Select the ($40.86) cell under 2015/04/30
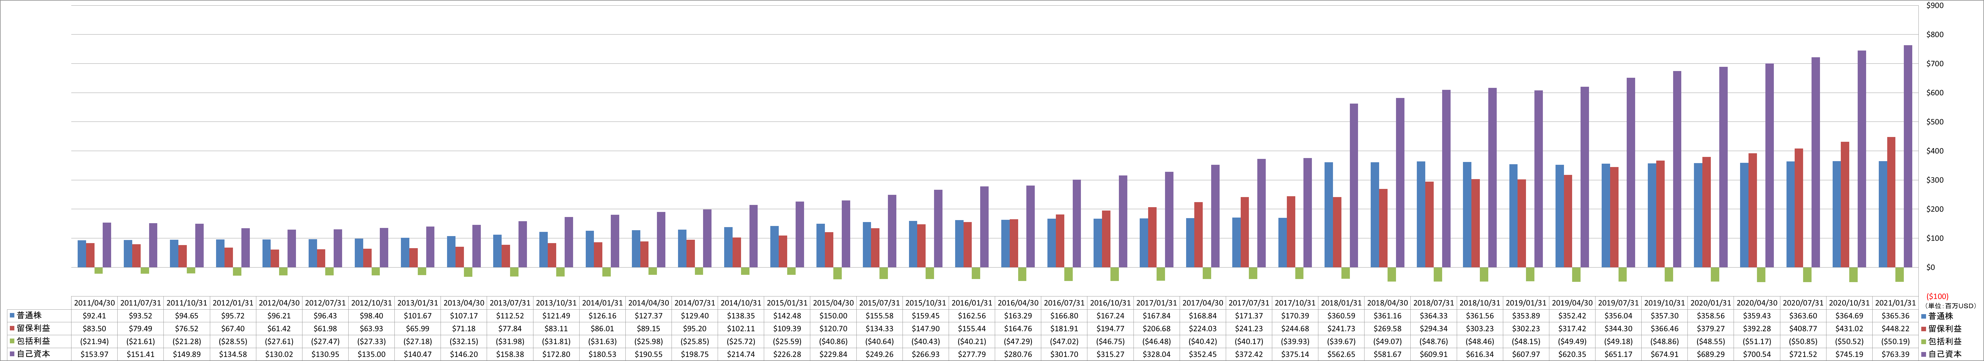Viewport: 1984px width, 361px height. (x=833, y=341)
